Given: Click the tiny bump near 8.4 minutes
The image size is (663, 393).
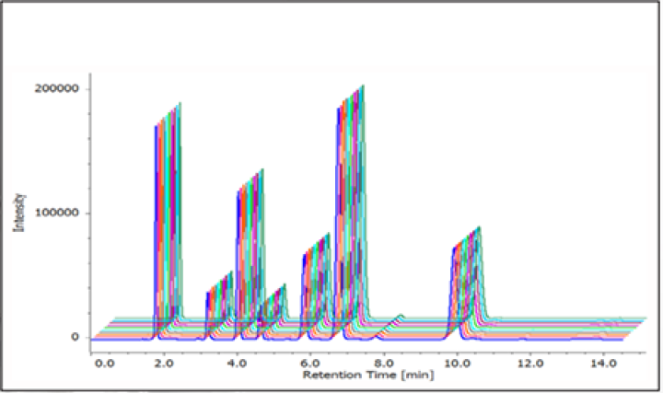Looking at the screenshot, I should pyautogui.click(x=400, y=318).
